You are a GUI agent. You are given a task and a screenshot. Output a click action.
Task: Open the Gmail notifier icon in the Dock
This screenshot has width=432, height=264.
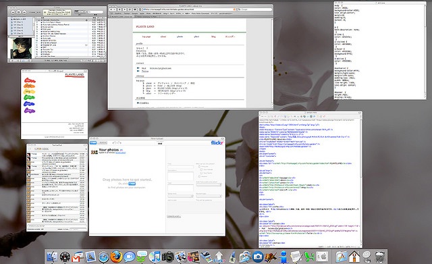click(78, 257)
